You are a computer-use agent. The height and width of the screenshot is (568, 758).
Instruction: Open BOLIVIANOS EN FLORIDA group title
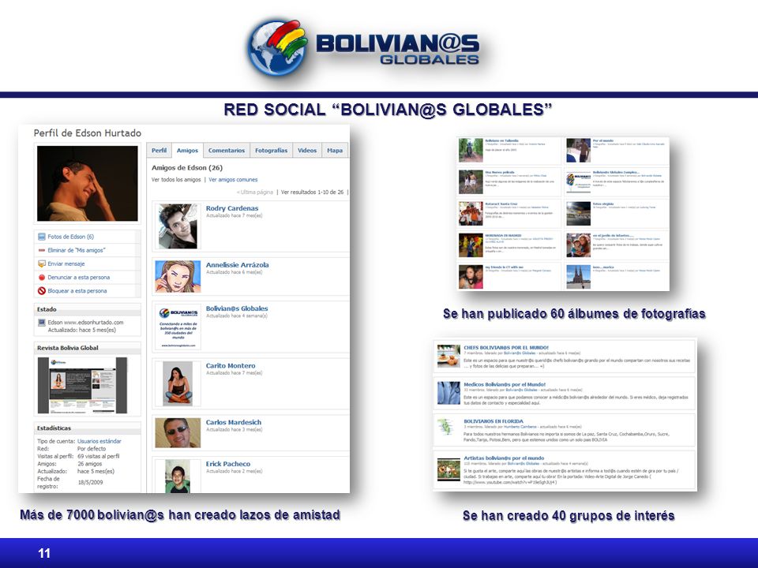pos(493,421)
